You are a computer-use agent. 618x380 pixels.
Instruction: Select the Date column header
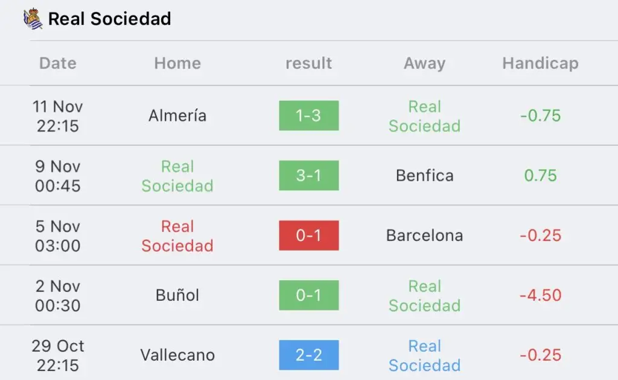pyautogui.click(x=58, y=63)
